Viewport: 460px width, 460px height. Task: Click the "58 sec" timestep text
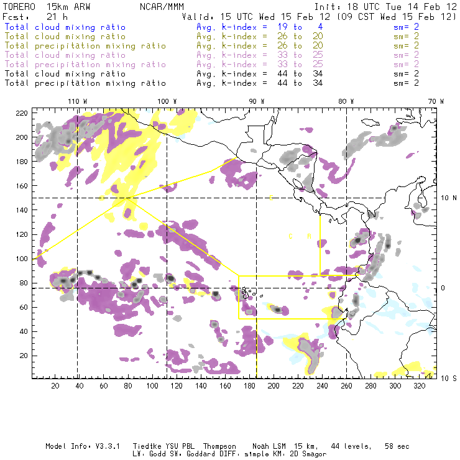pos(397,446)
